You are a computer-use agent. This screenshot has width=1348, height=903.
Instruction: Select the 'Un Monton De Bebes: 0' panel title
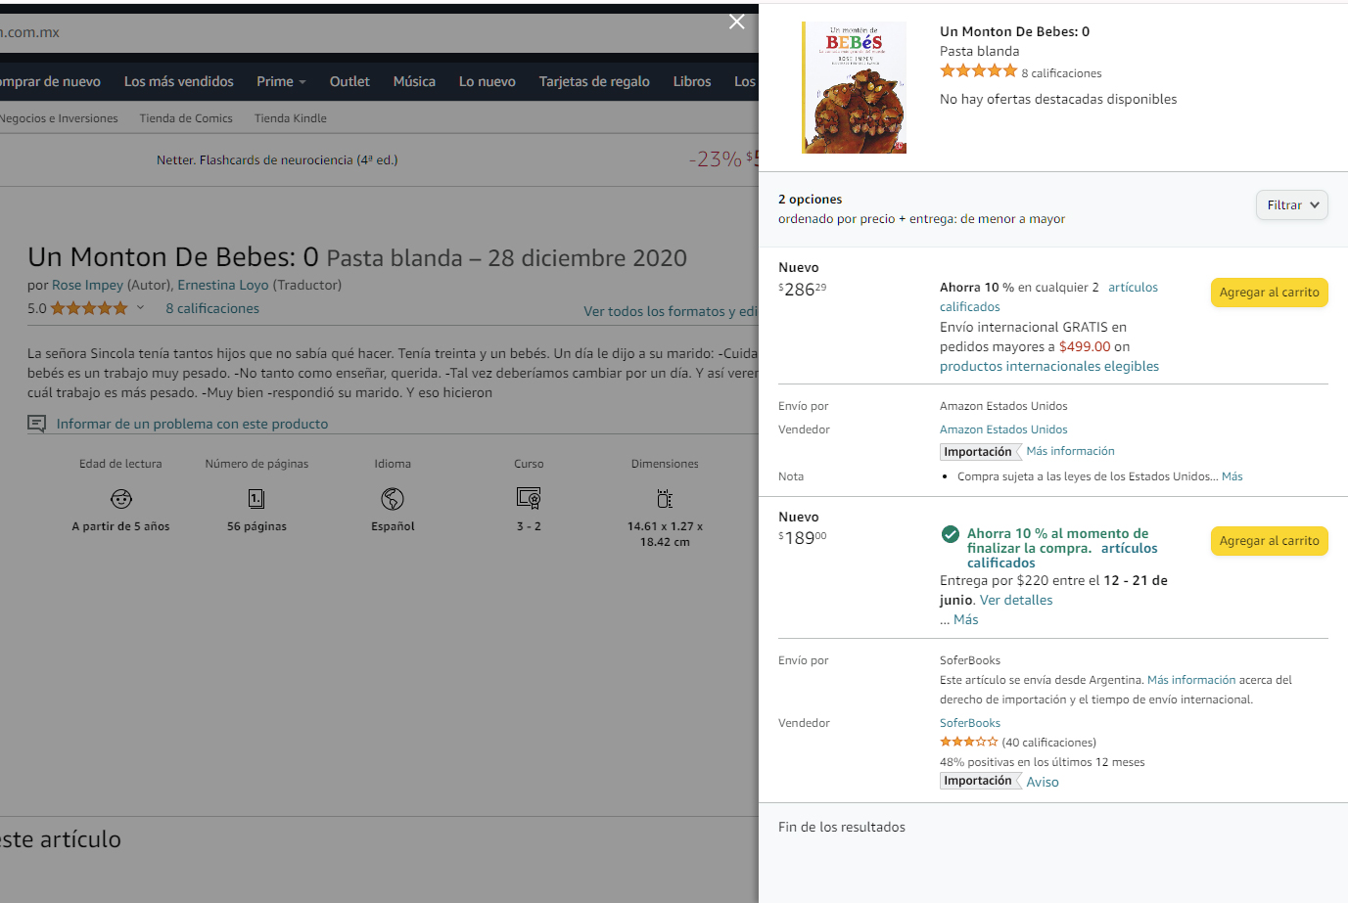click(x=1014, y=31)
